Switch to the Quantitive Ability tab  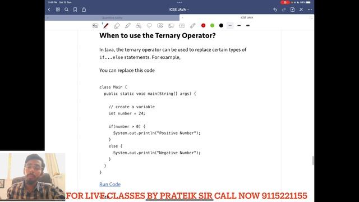(112, 17)
